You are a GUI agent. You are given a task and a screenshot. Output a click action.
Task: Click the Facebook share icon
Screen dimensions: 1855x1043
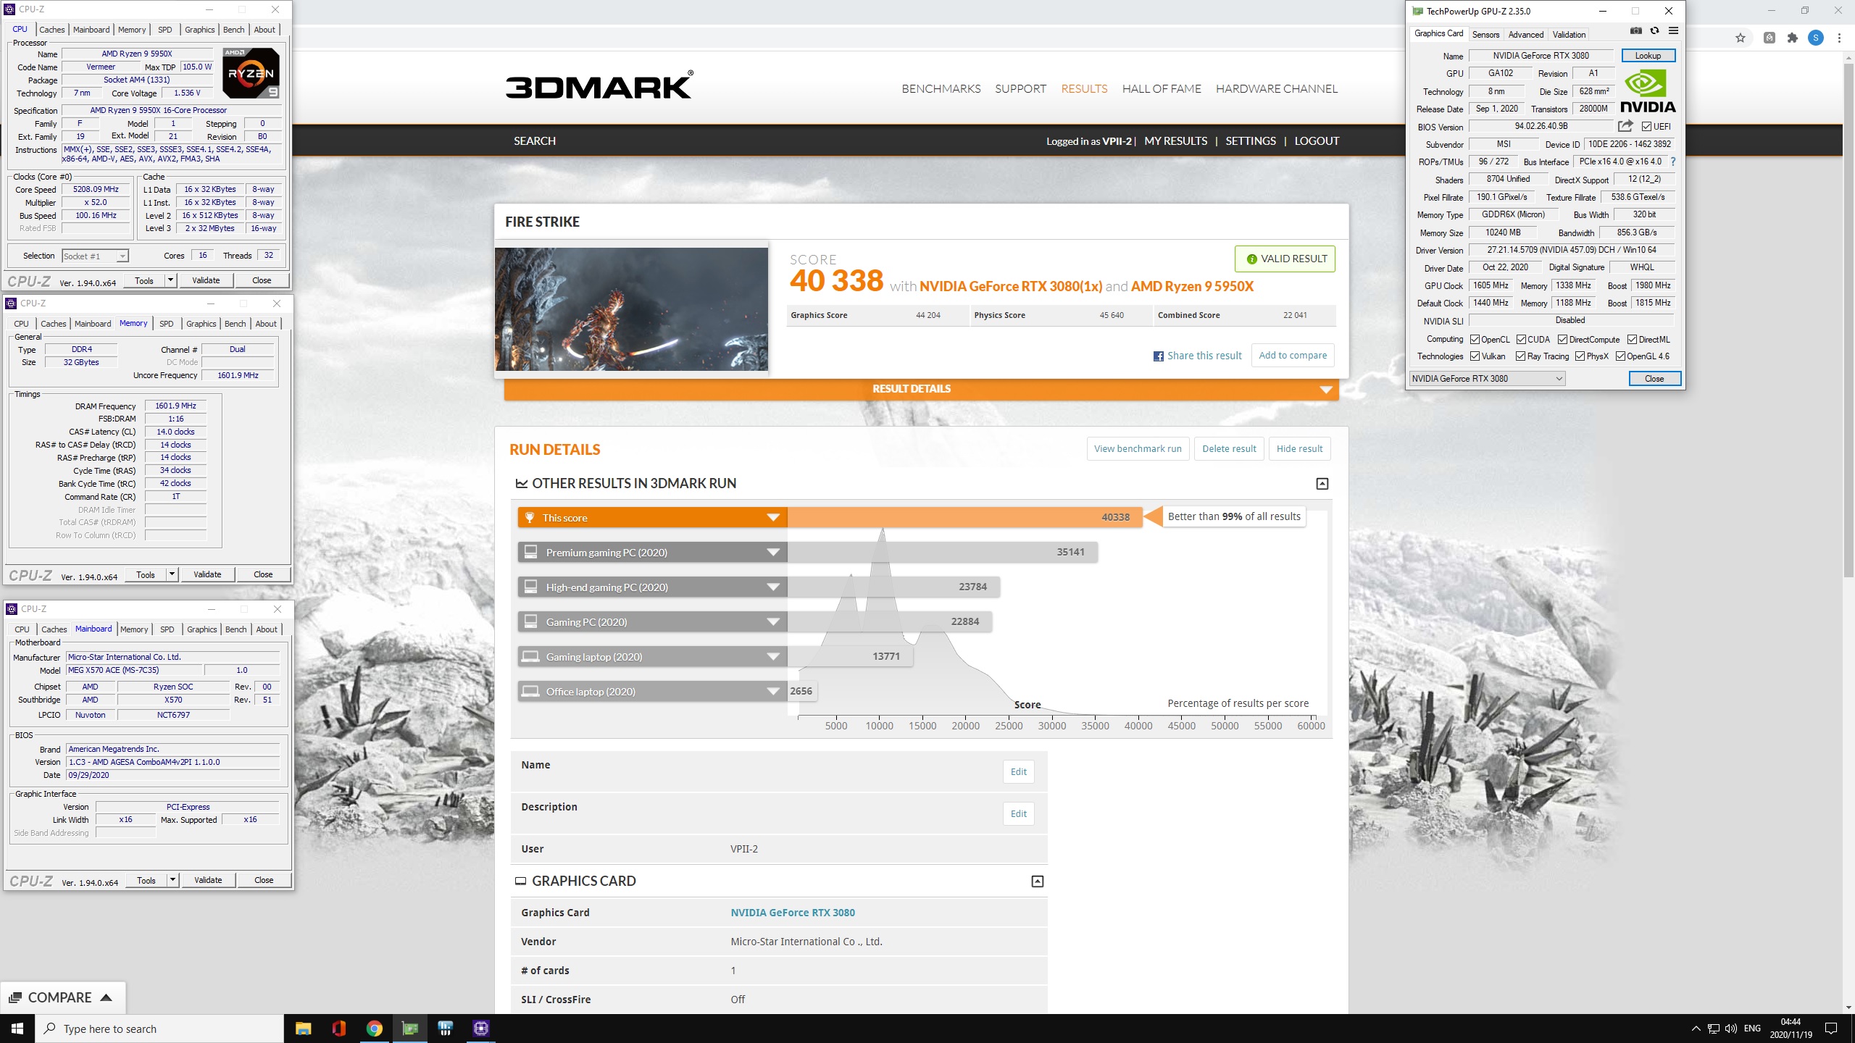pyautogui.click(x=1159, y=356)
